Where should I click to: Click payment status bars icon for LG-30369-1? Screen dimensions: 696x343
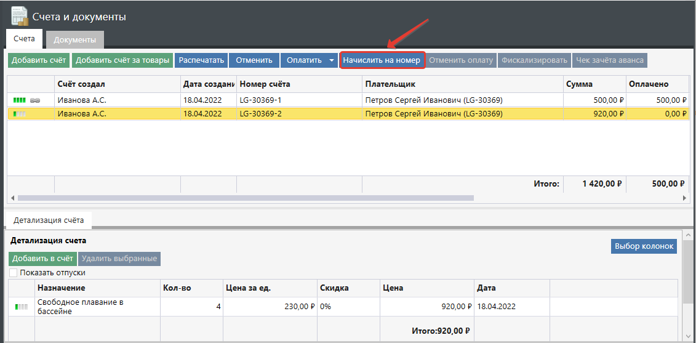click(20, 100)
